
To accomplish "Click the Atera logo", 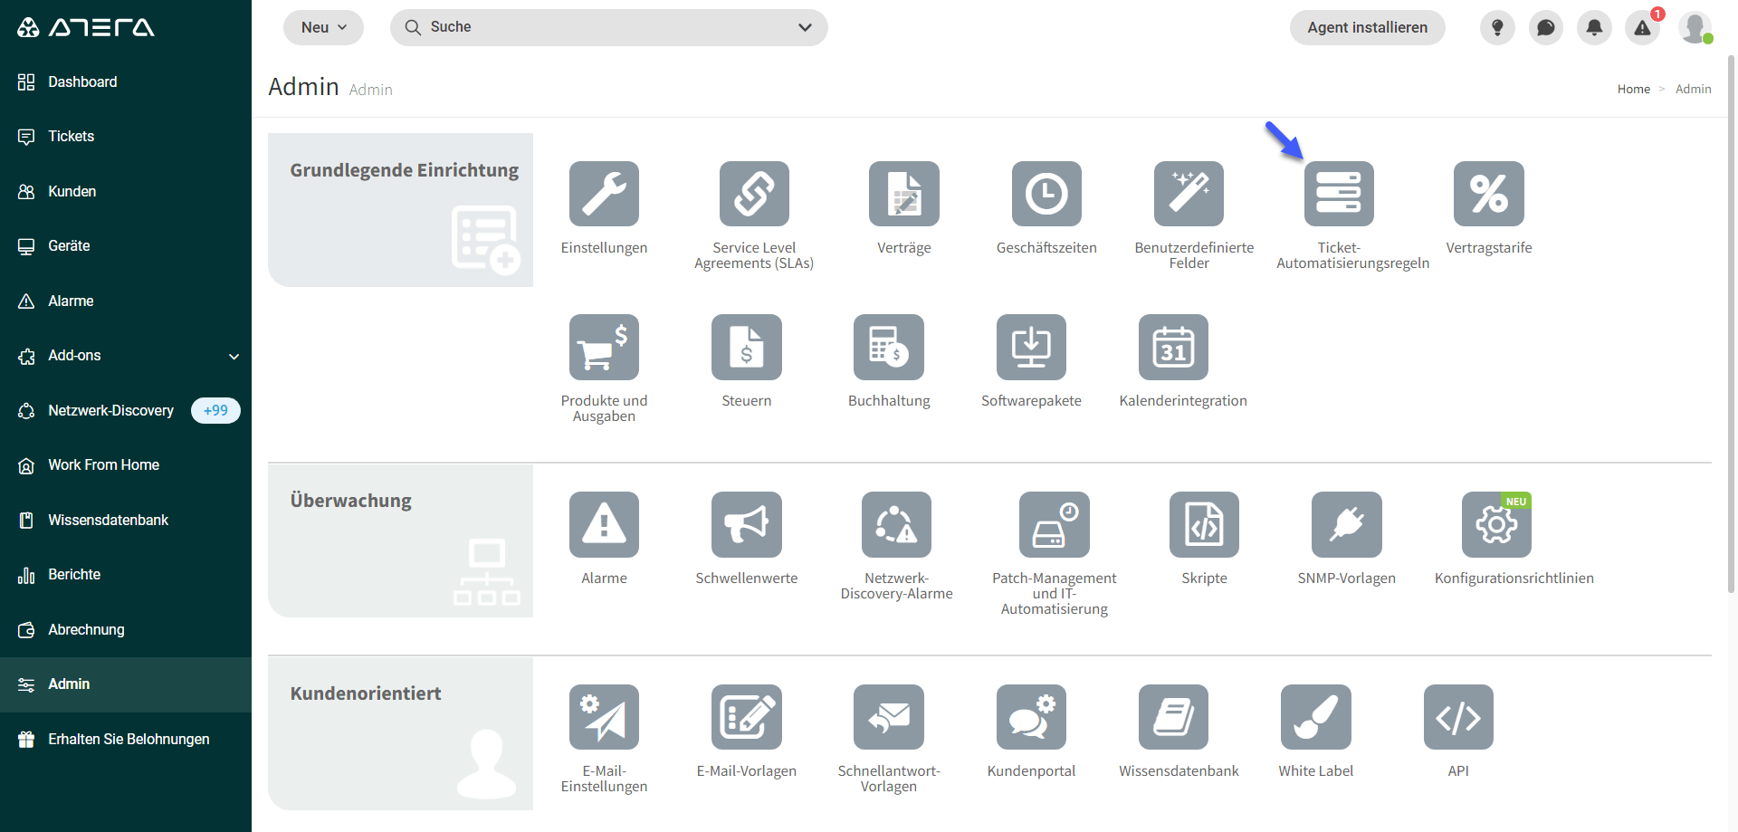I will pos(86,27).
